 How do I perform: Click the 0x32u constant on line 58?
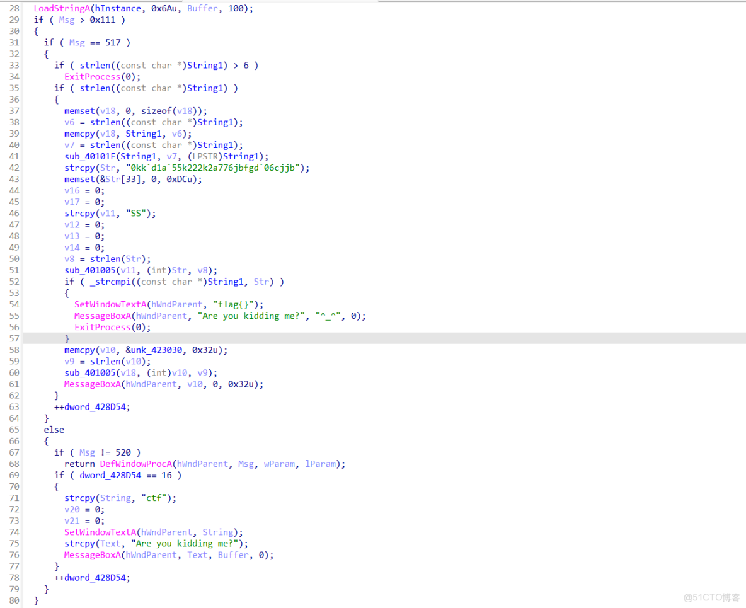point(205,350)
